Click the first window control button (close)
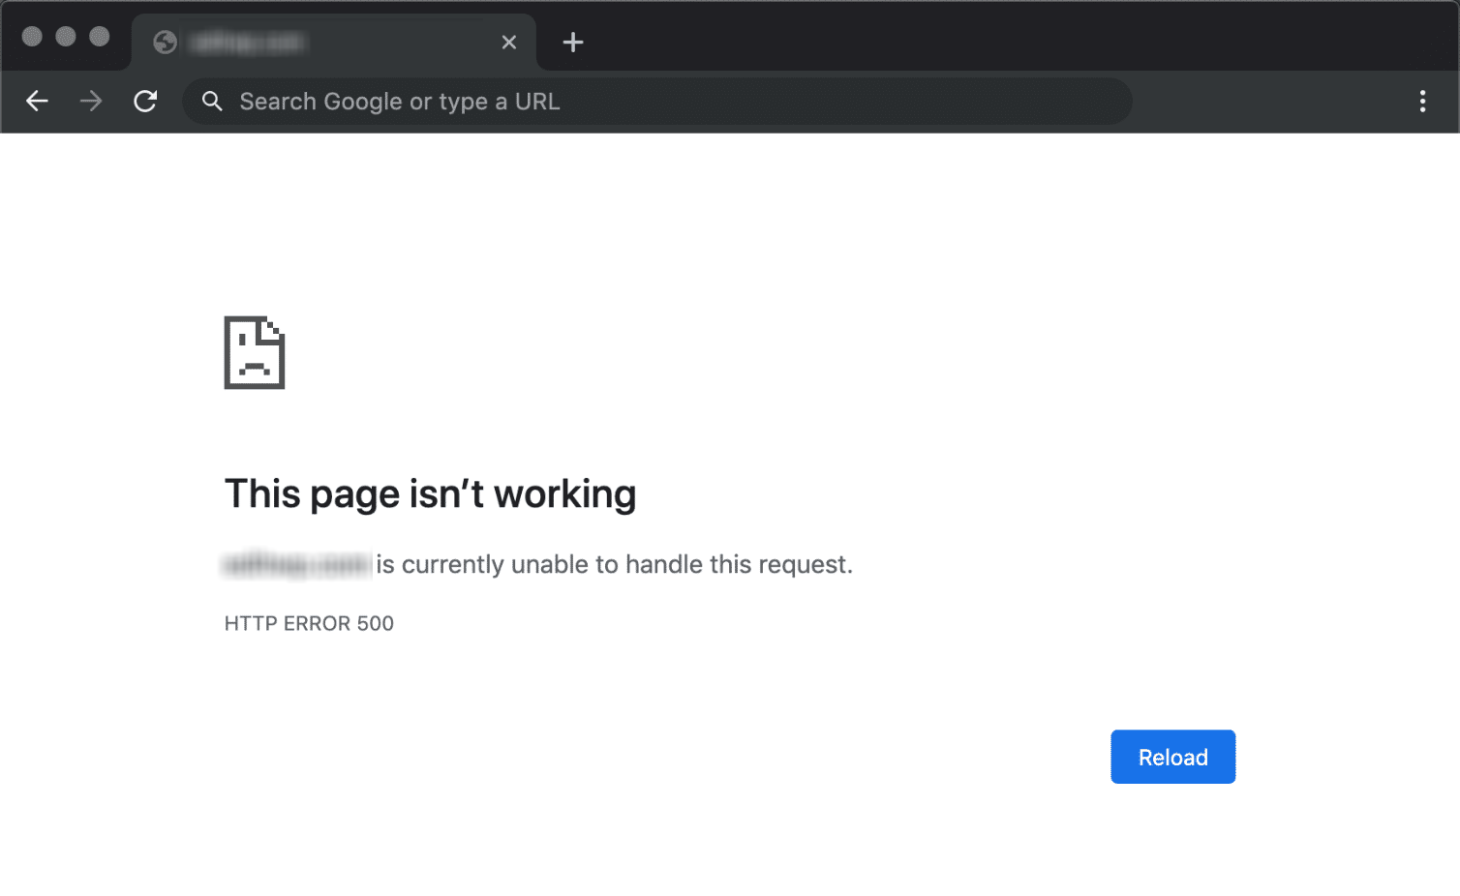The image size is (1460, 896). (x=32, y=37)
